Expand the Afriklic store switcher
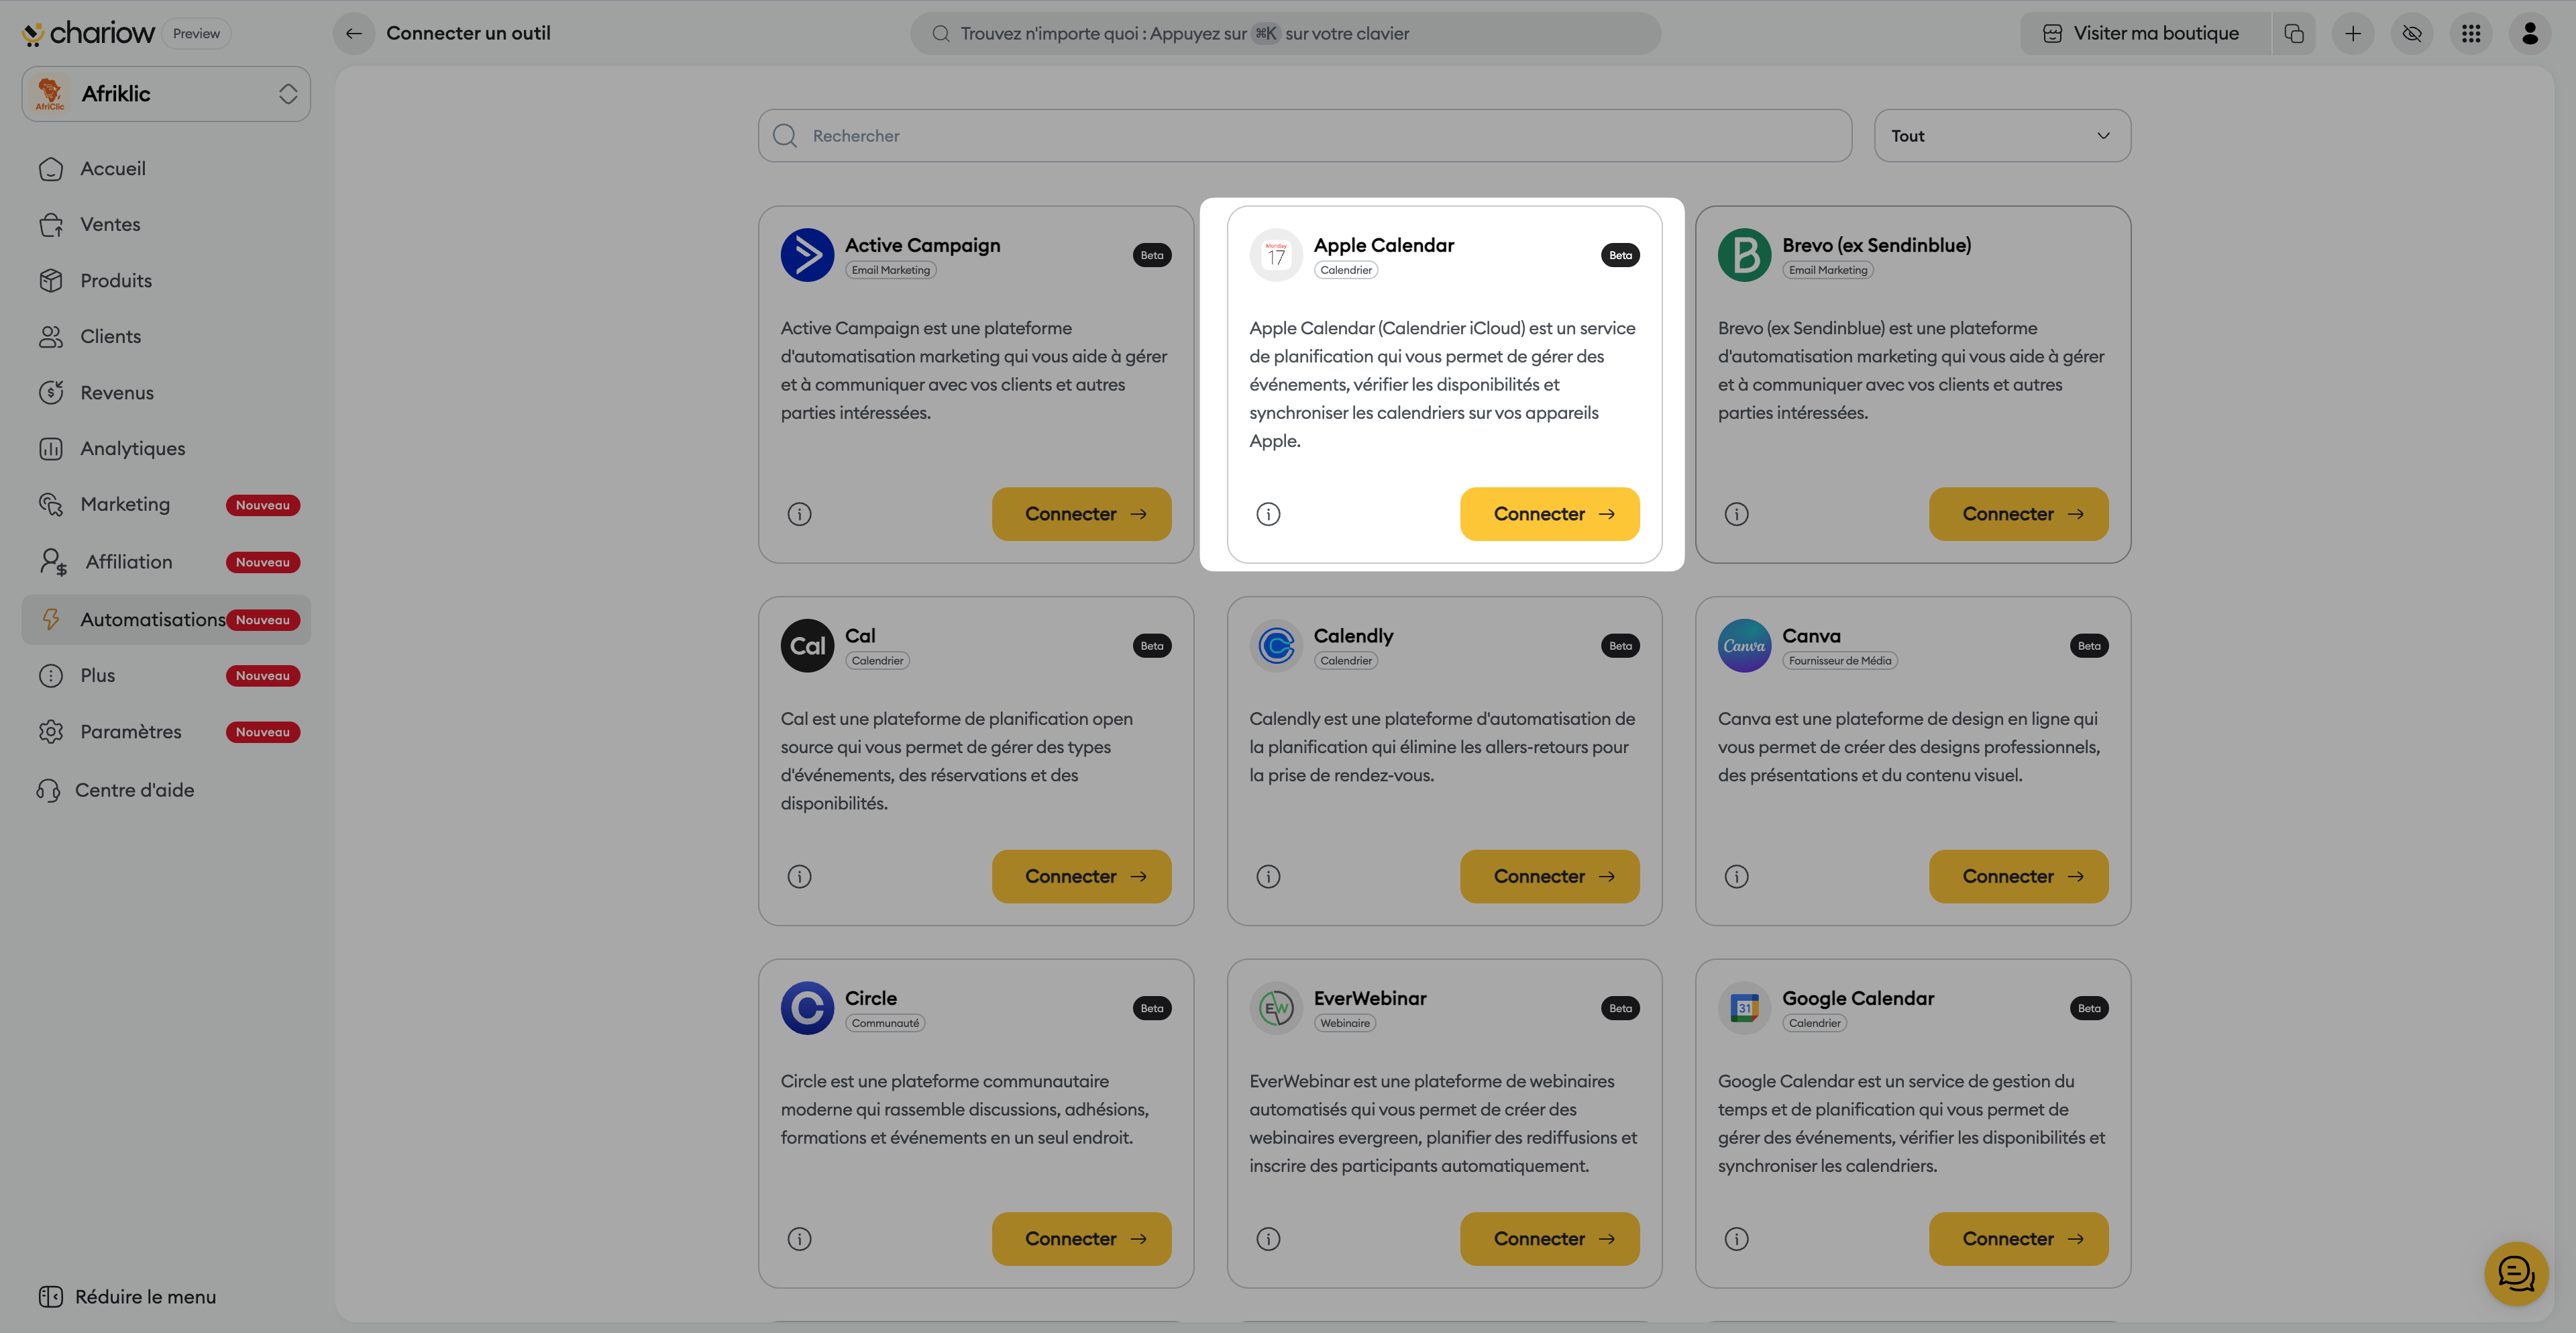This screenshot has height=1333, width=2576. [x=166, y=94]
